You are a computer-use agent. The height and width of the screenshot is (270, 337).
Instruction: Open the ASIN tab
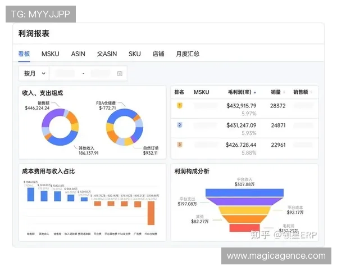point(78,54)
